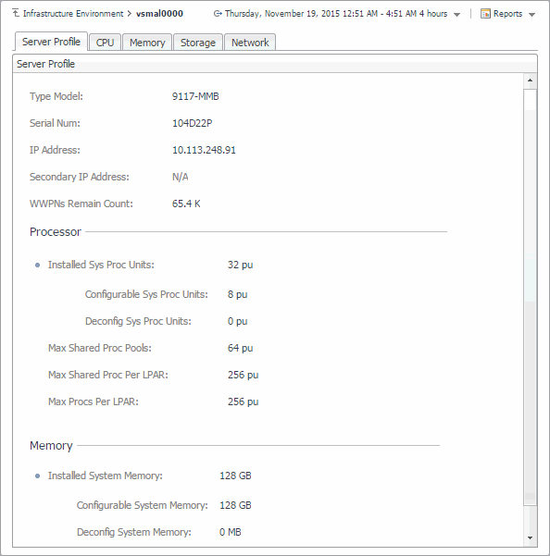Viewport: 550px width, 556px height.
Task: Click the WWPNs Remain Count label
Action: pos(81,204)
